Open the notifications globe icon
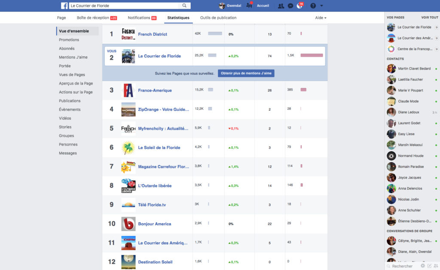440x270 pixels. (299, 6)
